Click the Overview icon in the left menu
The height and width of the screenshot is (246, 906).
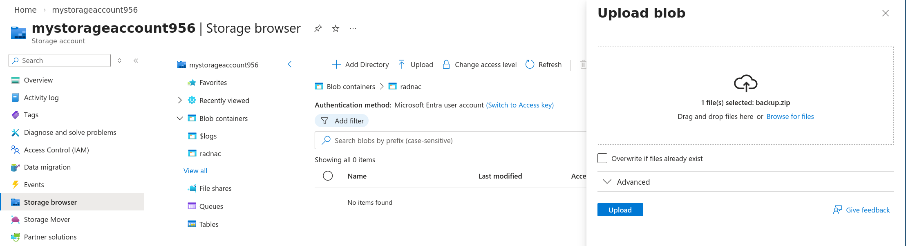tap(15, 80)
